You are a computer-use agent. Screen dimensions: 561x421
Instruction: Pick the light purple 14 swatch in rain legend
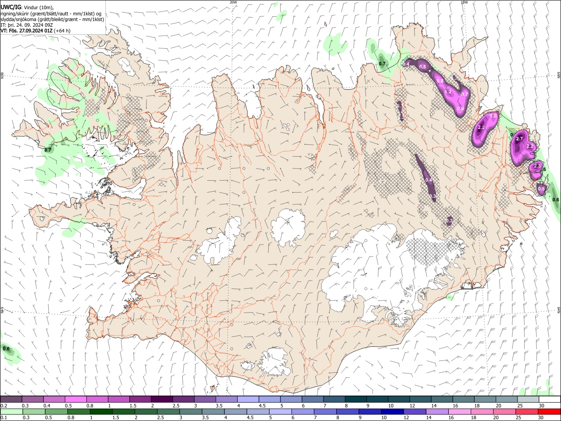tap(437, 411)
